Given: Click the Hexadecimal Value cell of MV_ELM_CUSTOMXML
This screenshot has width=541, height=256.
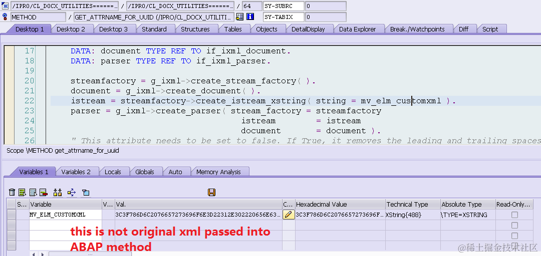Looking at the screenshot, I should pos(340,215).
